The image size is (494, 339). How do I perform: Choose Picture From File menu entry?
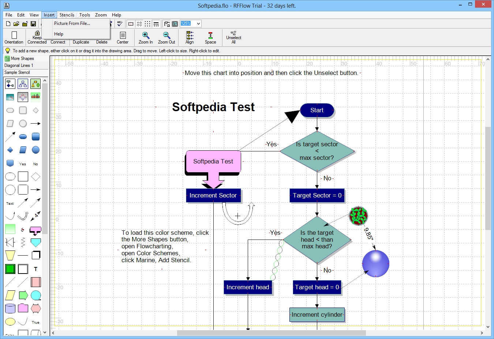[76, 23]
